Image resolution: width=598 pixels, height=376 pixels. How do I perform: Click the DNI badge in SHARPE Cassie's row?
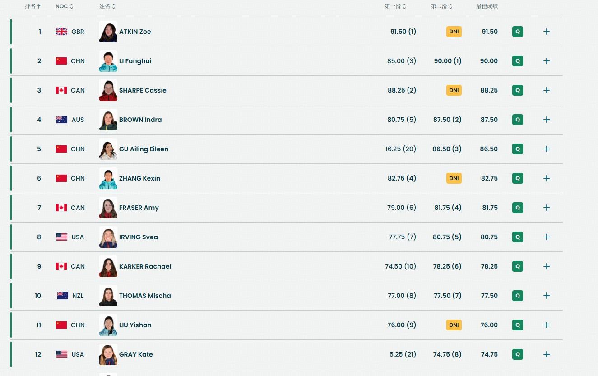coord(454,90)
